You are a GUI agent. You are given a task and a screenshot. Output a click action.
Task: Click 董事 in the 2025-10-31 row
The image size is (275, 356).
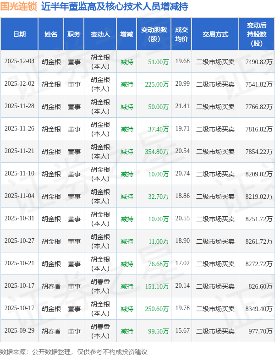coord(74,219)
